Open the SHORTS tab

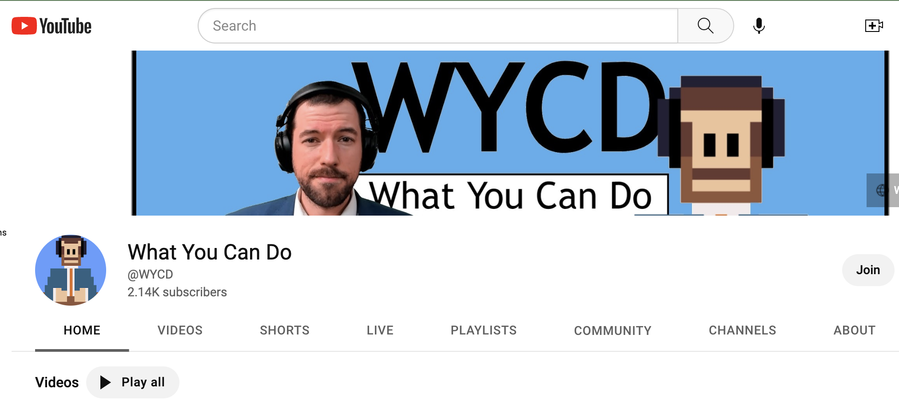[284, 330]
